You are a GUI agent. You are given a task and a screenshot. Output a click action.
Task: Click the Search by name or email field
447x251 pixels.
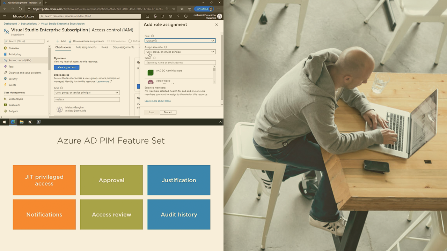[180, 63]
